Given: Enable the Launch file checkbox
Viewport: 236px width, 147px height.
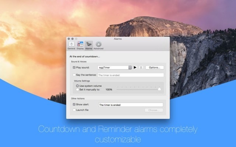Looking at the screenshot, I should tap(74, 110).
